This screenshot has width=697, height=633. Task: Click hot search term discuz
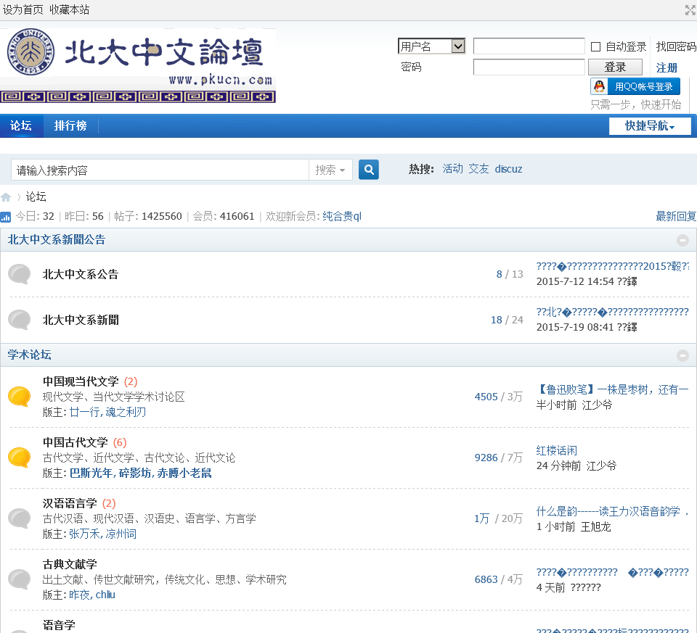pos(508,169)
